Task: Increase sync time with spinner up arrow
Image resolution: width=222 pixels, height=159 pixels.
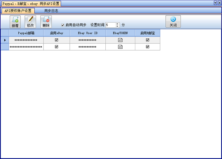Action: [117, 24]
